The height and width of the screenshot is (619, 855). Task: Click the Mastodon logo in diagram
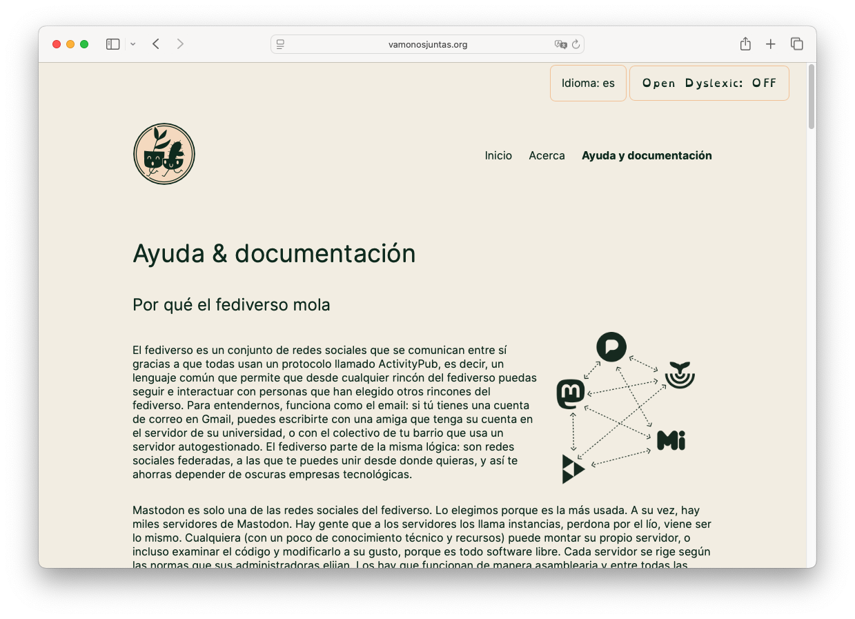click(571, 394)
